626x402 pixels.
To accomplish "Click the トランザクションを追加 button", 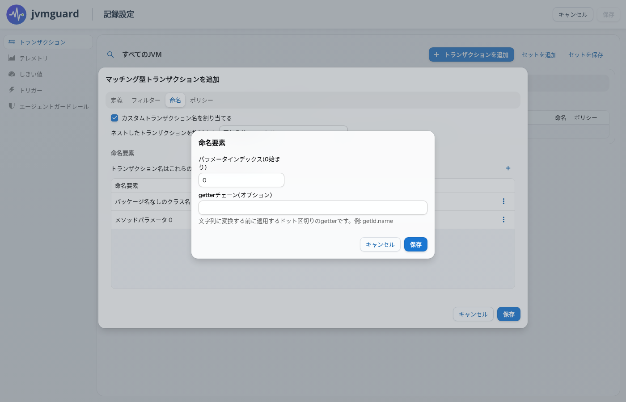I will pos(471,54).
